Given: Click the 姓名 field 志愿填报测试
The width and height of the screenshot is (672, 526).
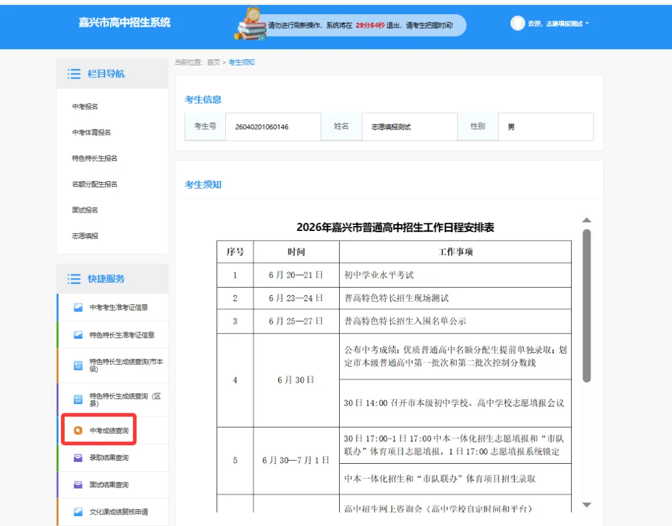Looking at the screenshot, I should click(x=409, y=127).
